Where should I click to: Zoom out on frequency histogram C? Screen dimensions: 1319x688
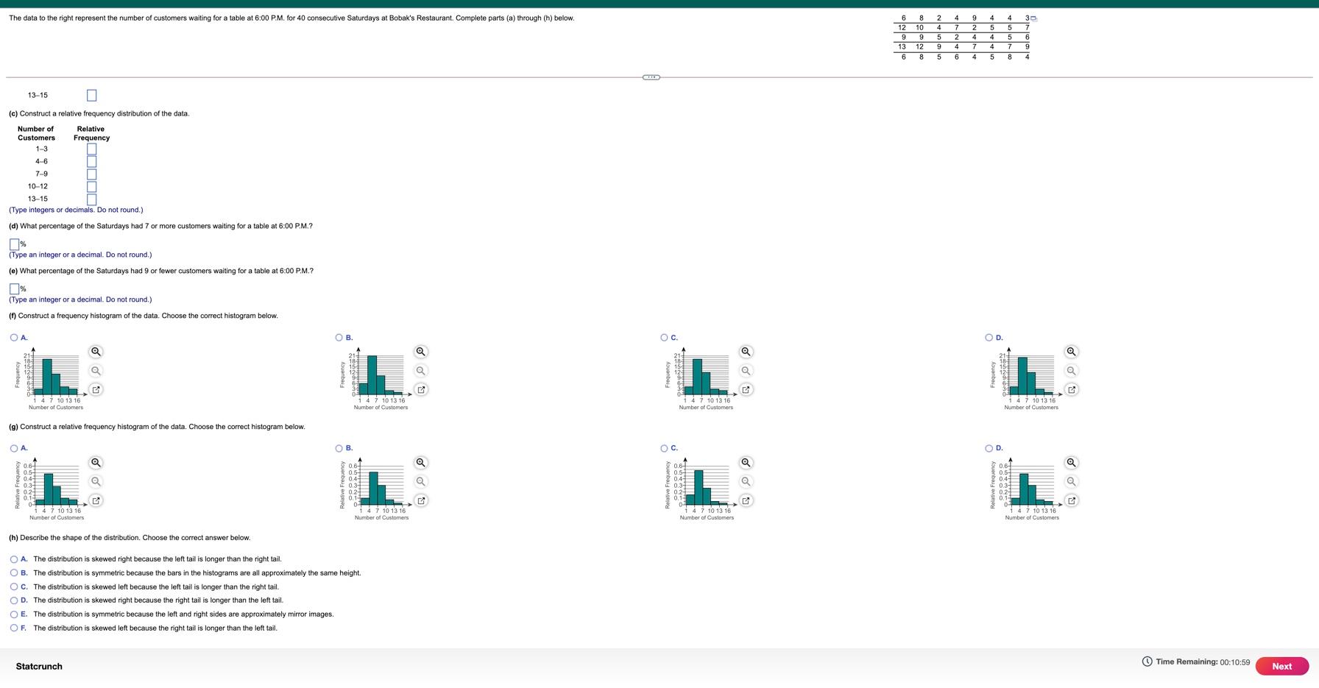click(746, 371)
